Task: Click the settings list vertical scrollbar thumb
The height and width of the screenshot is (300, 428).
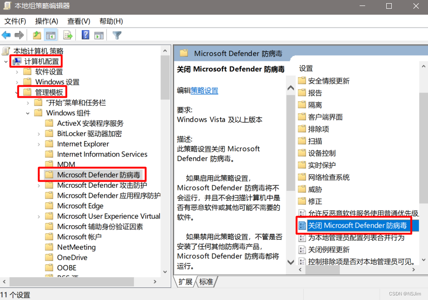Action: 423,148
